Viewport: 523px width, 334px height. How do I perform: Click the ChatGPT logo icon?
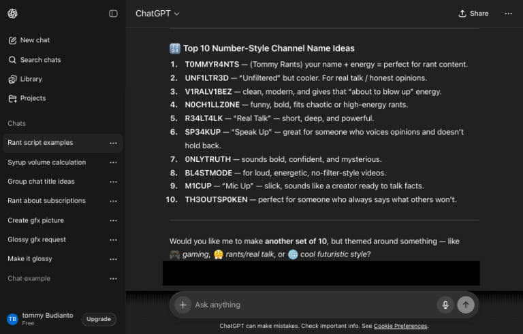(x=13, y=14)
